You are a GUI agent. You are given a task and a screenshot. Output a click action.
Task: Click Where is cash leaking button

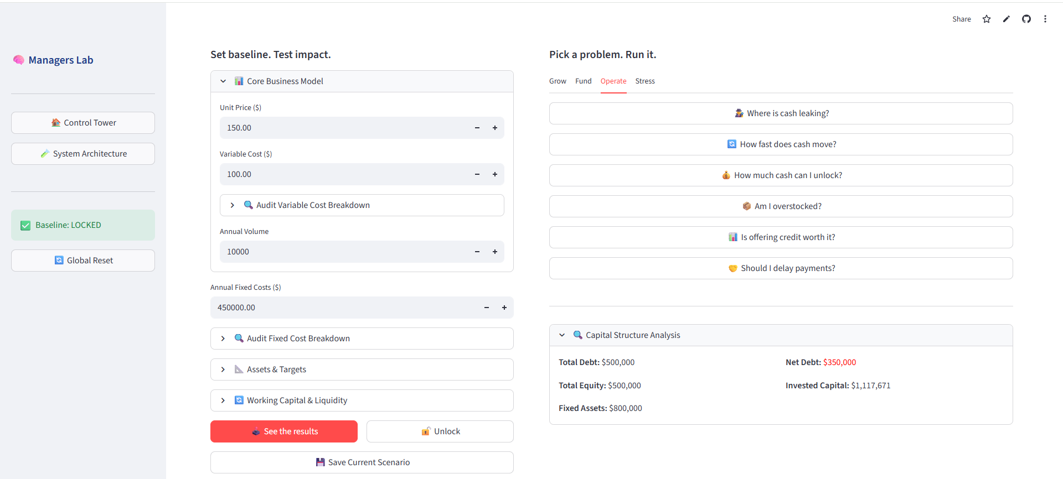click(x=781, y=113)
